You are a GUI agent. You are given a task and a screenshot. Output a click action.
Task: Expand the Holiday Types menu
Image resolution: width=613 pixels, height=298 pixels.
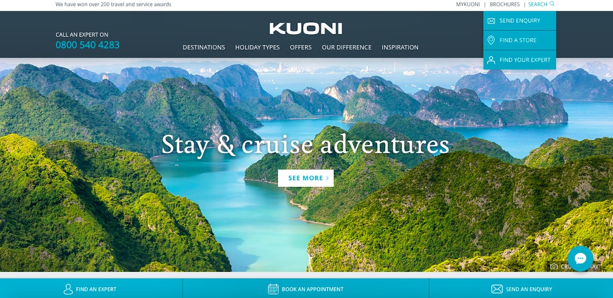click(258, 47)
